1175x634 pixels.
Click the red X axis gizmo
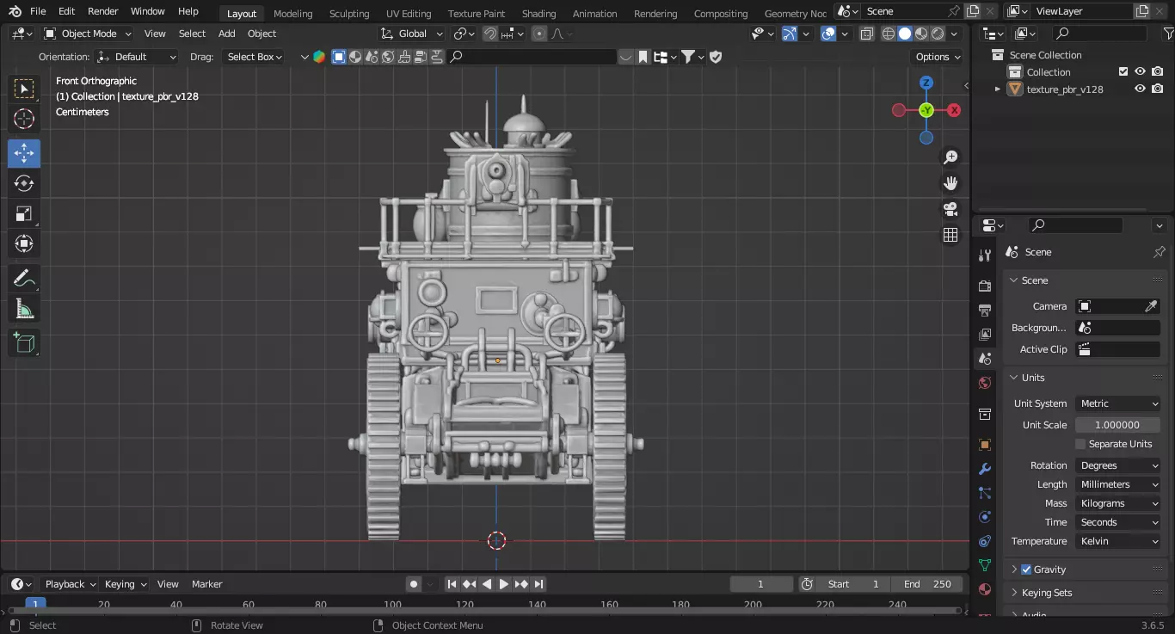954,110
